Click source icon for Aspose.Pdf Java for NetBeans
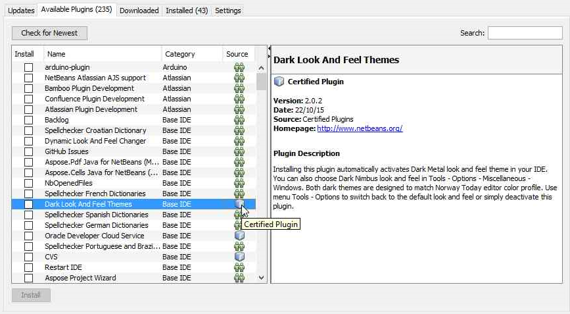 point(239,163)
